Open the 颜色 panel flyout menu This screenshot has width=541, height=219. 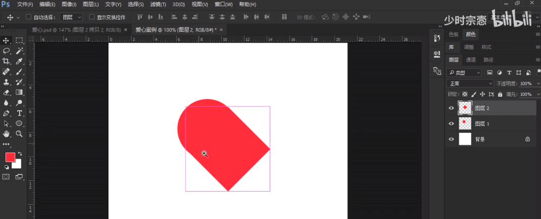point(537,34)
